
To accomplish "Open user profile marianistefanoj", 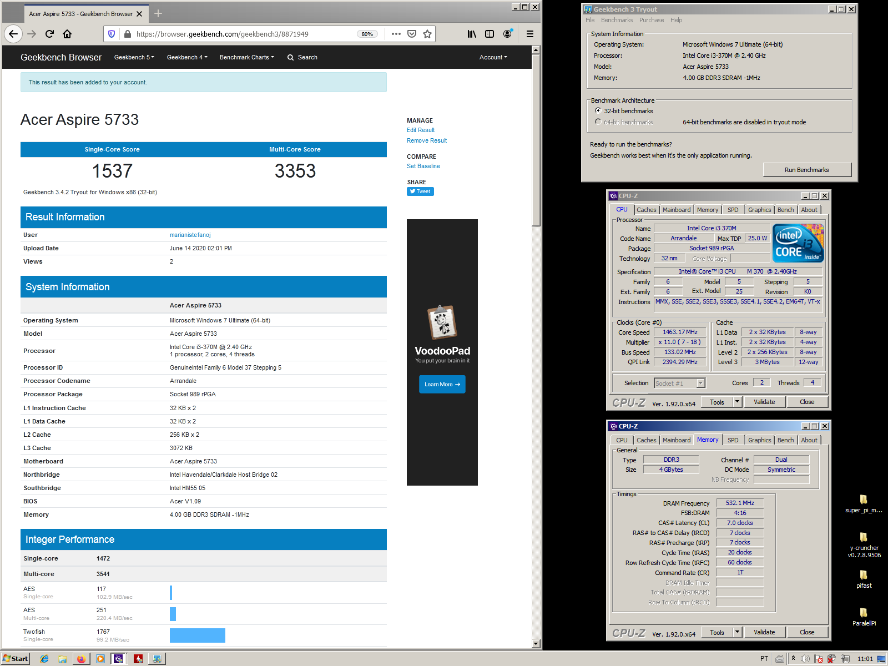I will (x=190, y=235).
